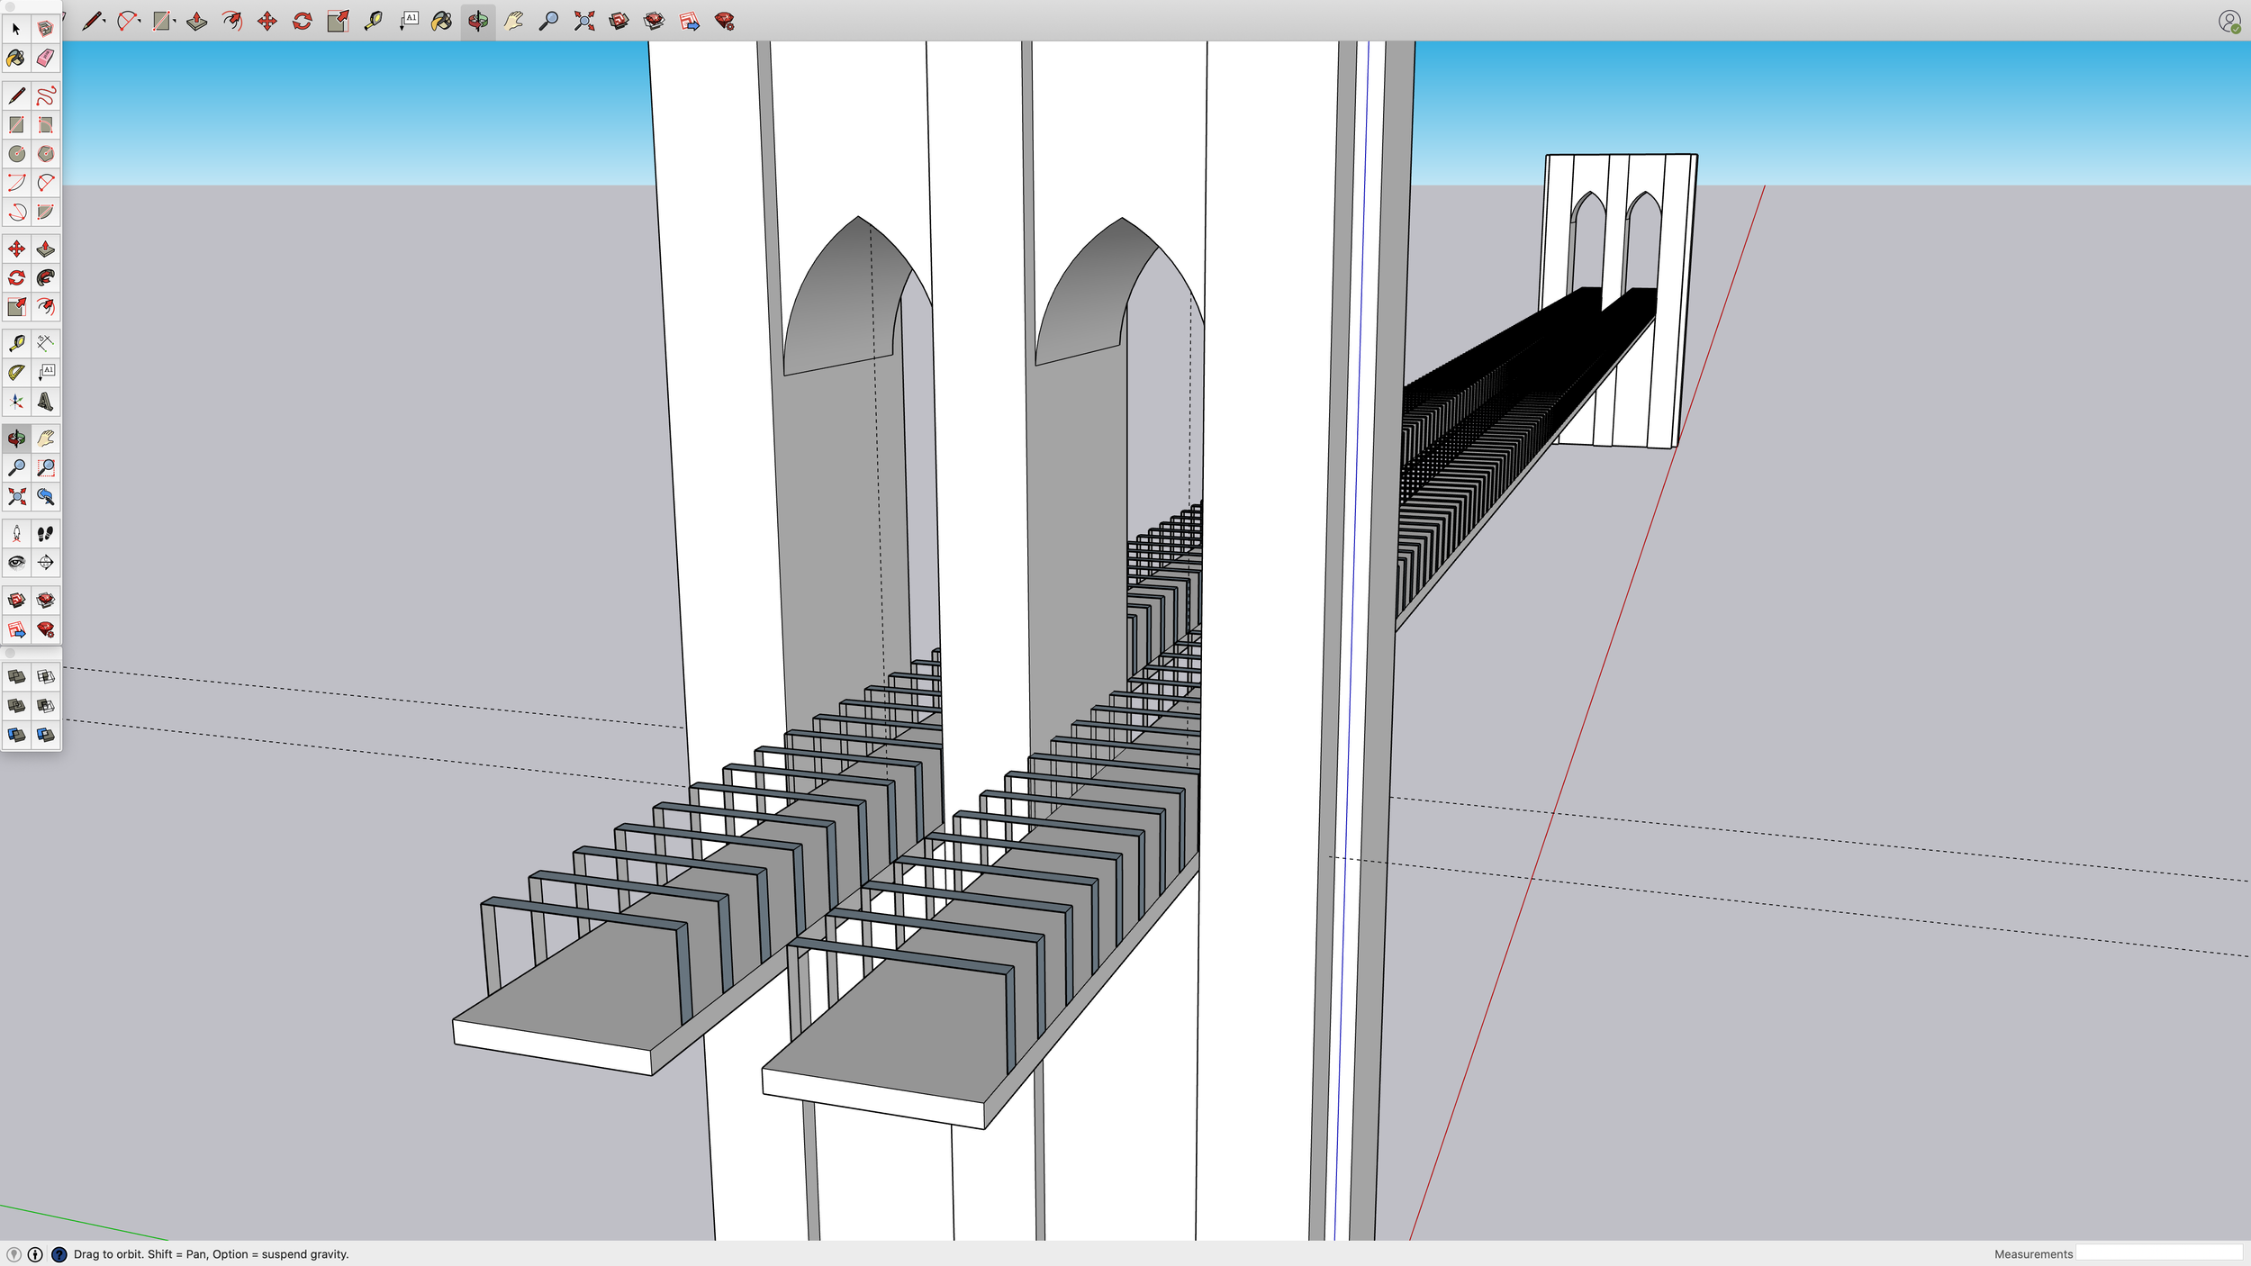Activate the Look Around eye tool
Screen dimensions: 2251x1266
pos(15,564)
